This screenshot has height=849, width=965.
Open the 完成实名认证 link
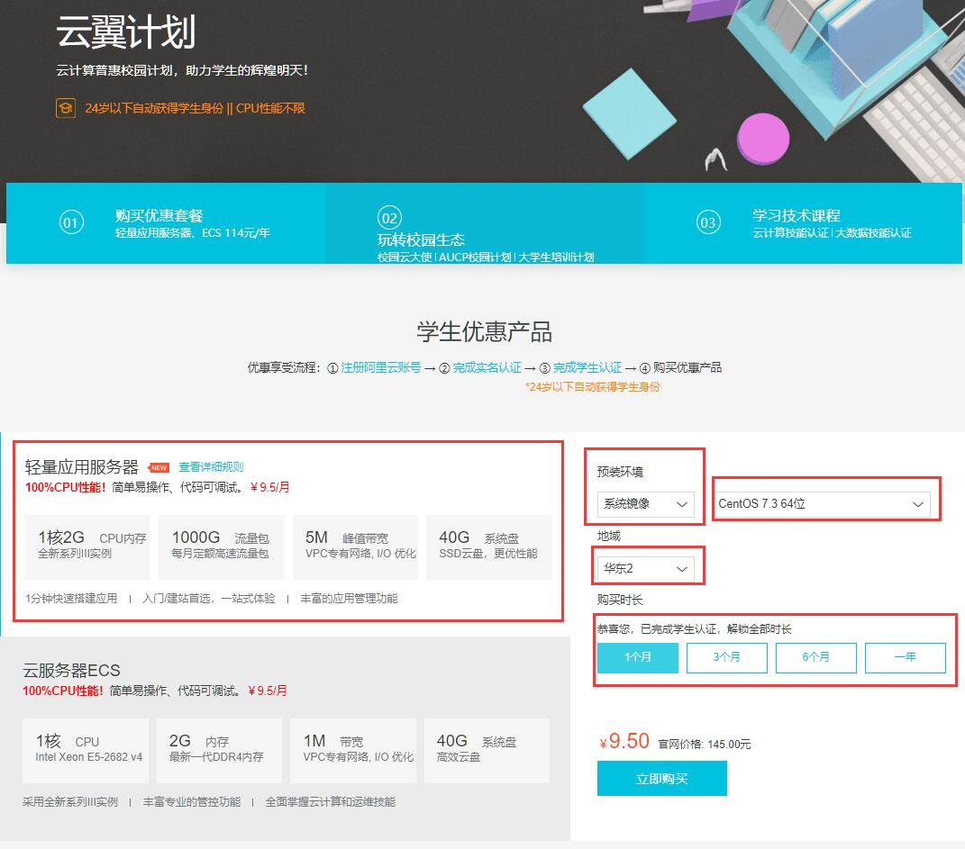487,367
